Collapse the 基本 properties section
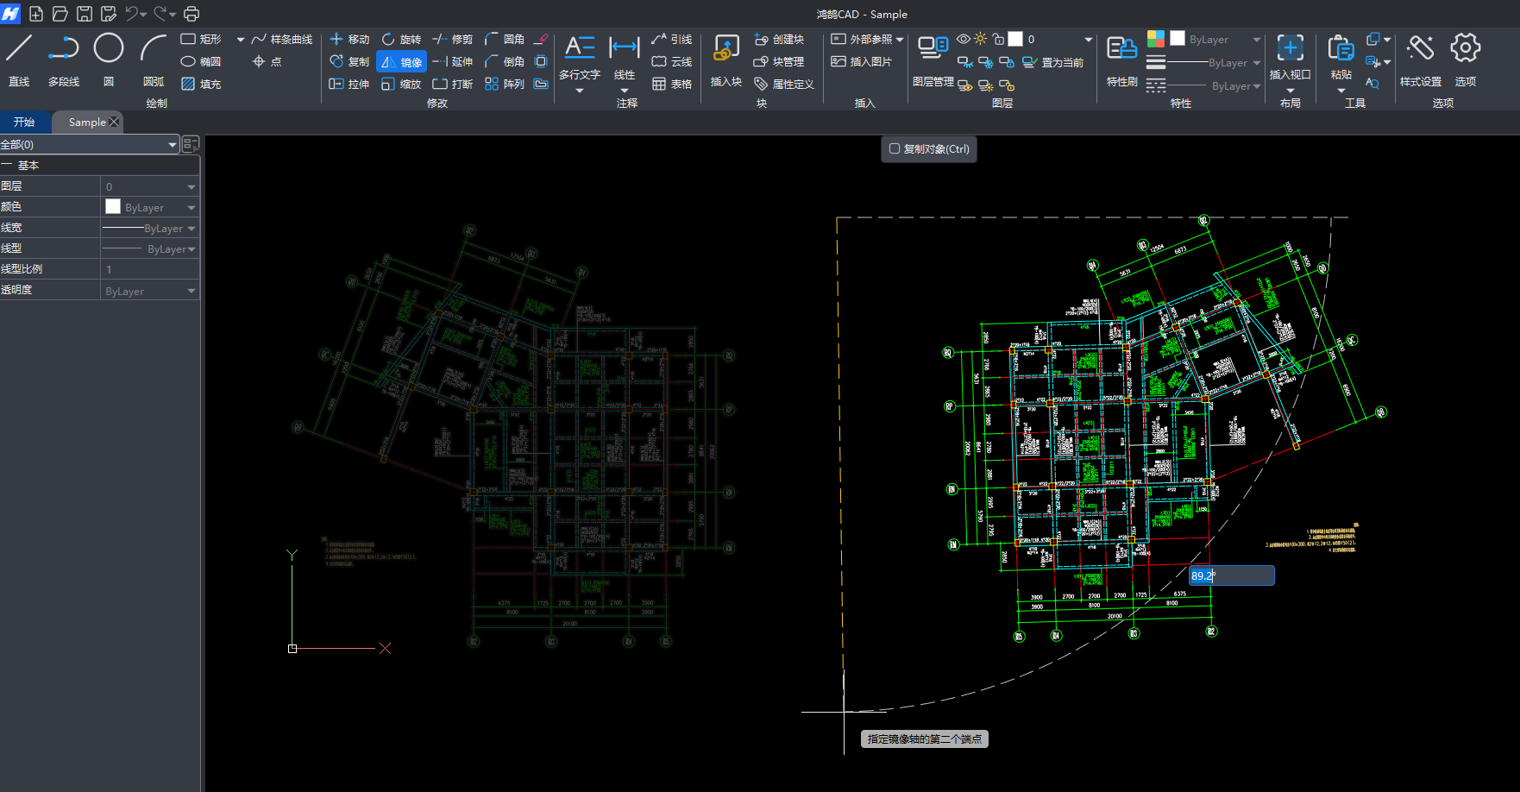Image resolution: width=1520 pixels, height=792 pixels. pos(7,166)
